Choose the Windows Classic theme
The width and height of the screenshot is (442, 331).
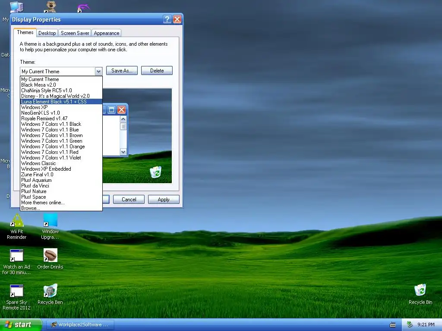[x=61, y=163]
